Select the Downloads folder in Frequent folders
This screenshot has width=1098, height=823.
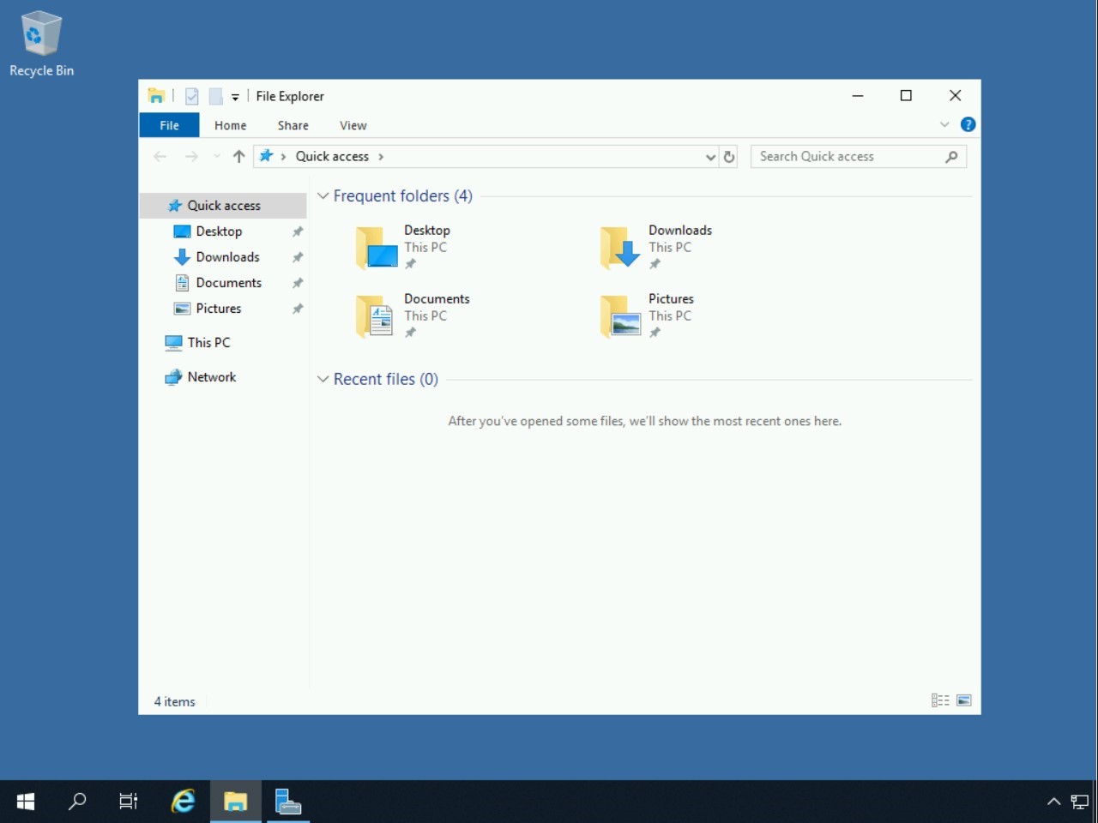pos(656,246)
